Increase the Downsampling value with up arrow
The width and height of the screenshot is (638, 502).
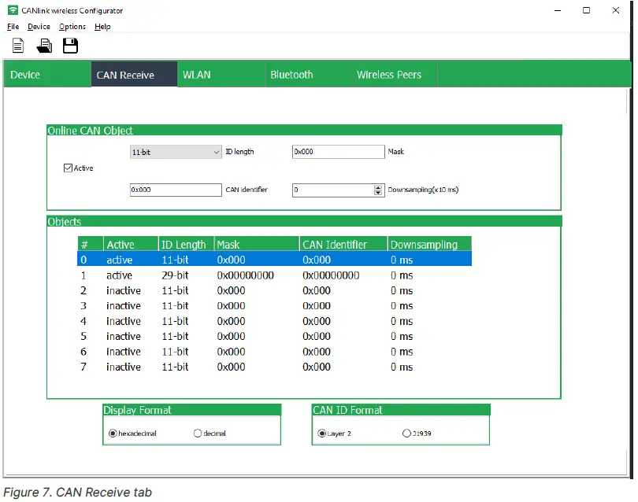pyautogui.click(x=378, y=186)
